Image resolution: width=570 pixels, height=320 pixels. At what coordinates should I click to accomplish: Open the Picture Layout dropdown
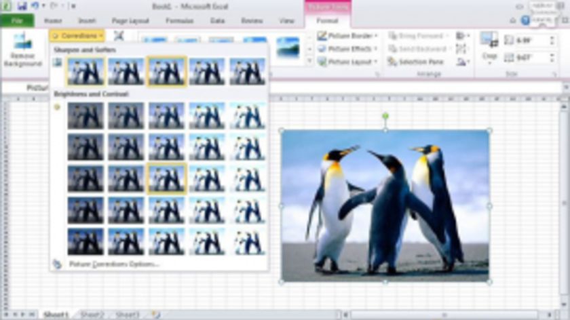[348, 62]
